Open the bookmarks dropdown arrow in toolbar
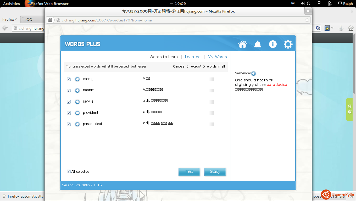 click(x=332, y=28)
